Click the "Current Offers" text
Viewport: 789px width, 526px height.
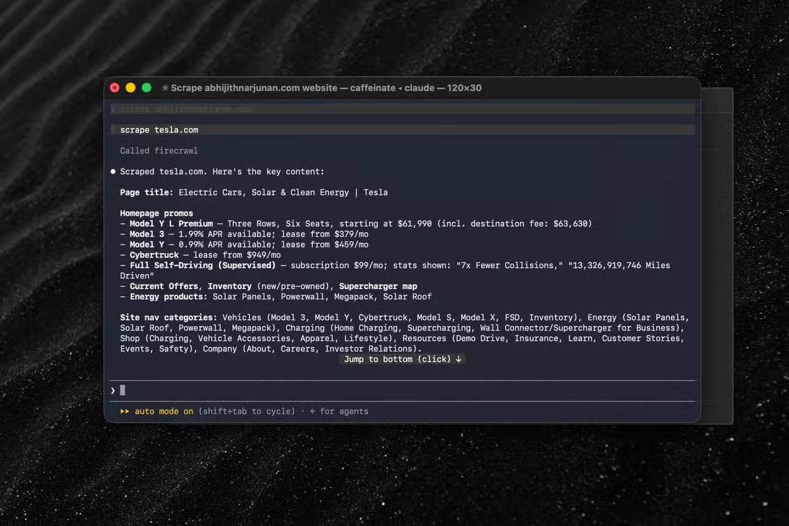tap(164, 286)
